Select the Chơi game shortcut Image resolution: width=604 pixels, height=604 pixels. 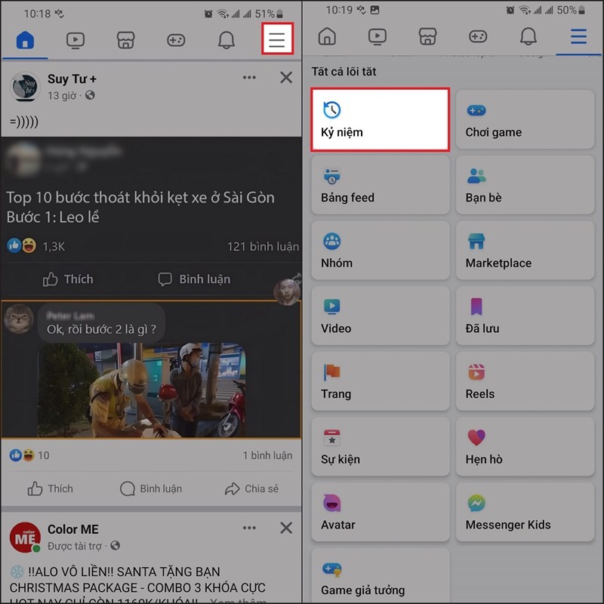(525, 119)
